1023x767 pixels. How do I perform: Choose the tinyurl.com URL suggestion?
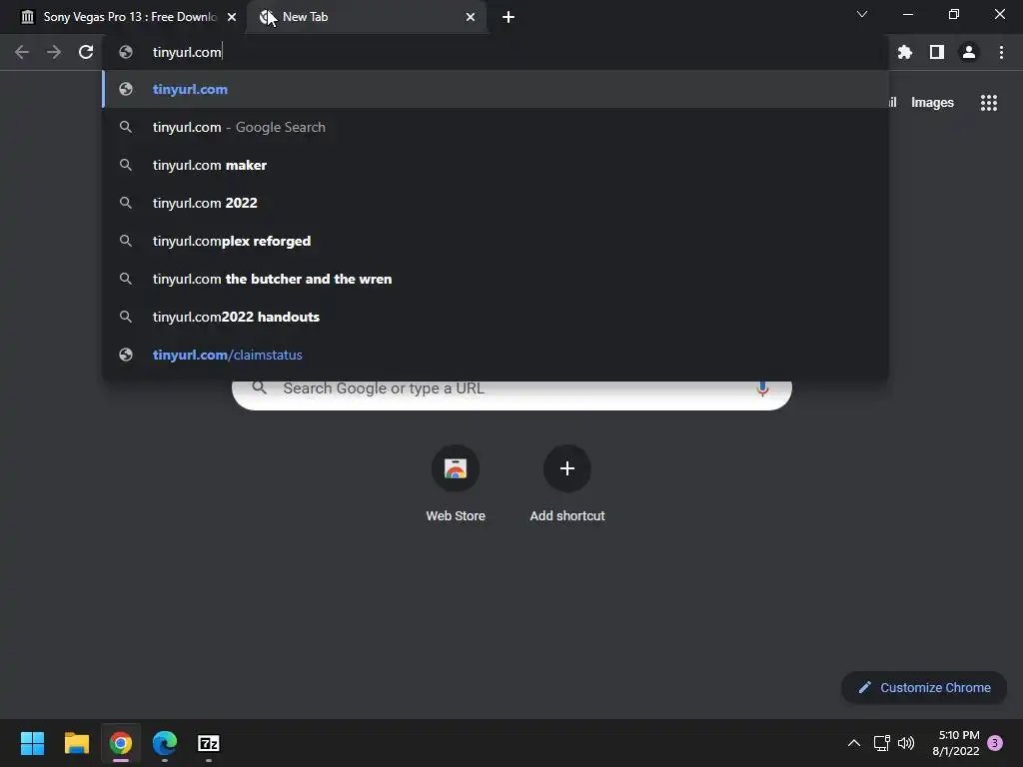click(496, 89)
